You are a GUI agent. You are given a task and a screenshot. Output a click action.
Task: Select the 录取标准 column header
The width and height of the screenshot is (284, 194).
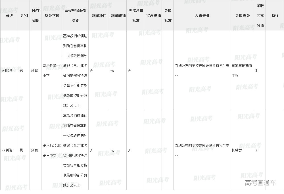click(x=168, y=16)
